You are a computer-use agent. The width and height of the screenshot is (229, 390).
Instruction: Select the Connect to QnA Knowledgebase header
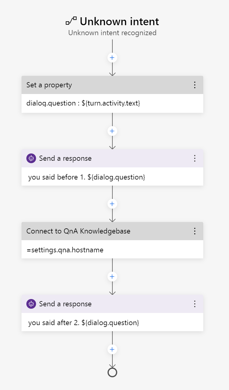[x=112, y=231]
